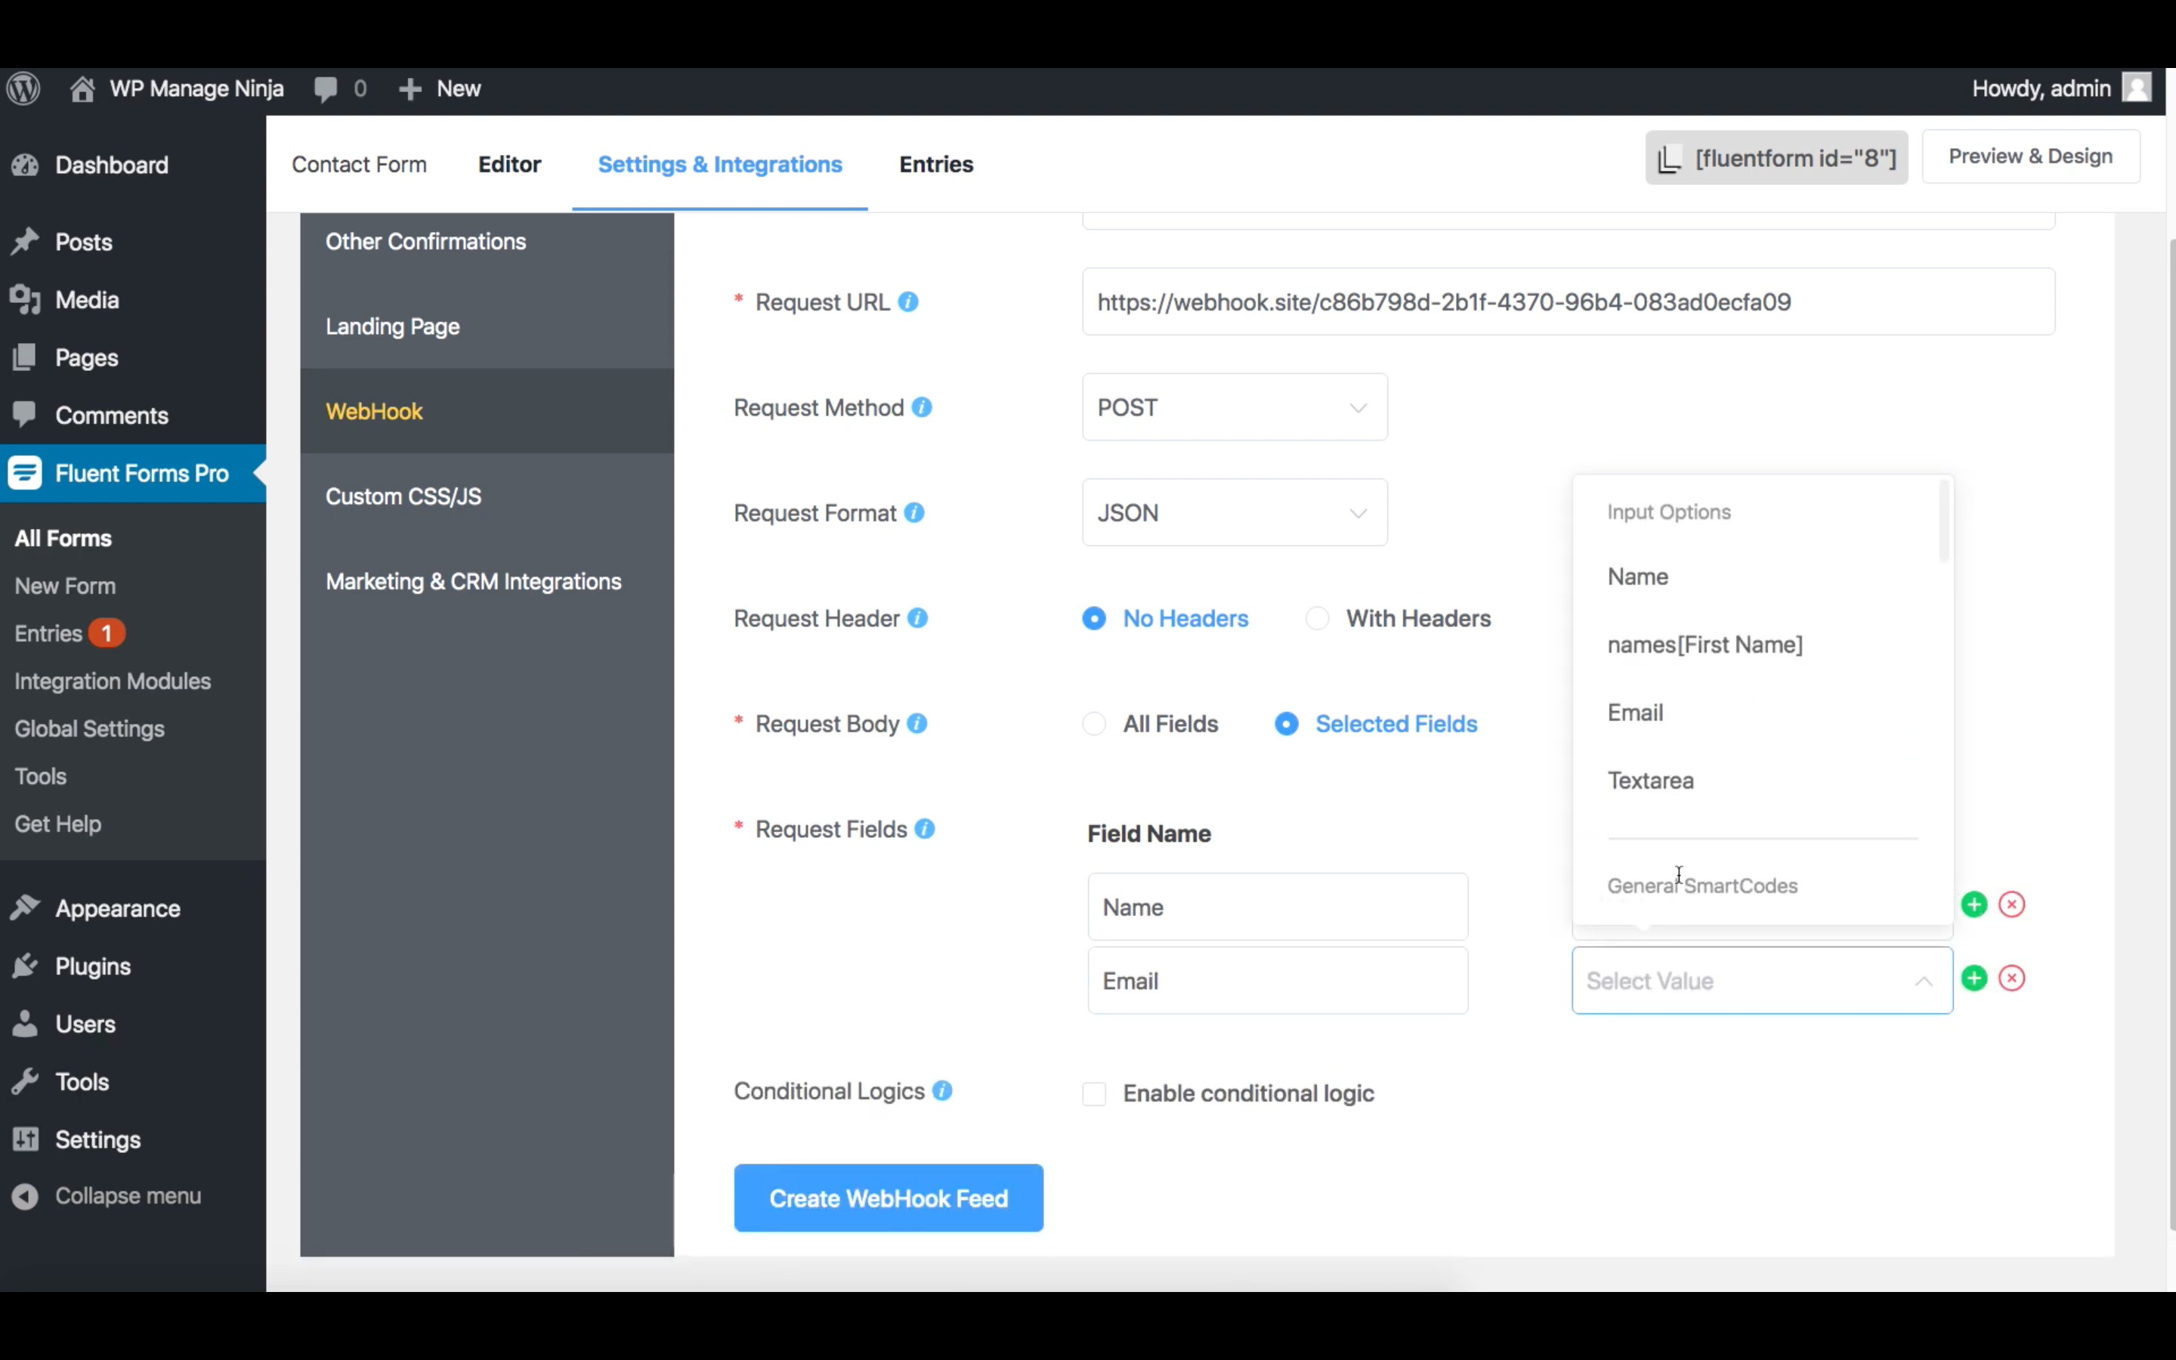This screenshot has height=1360, width=2176.
Task: Click the Posts pin icon
Action: coord(25,241)
